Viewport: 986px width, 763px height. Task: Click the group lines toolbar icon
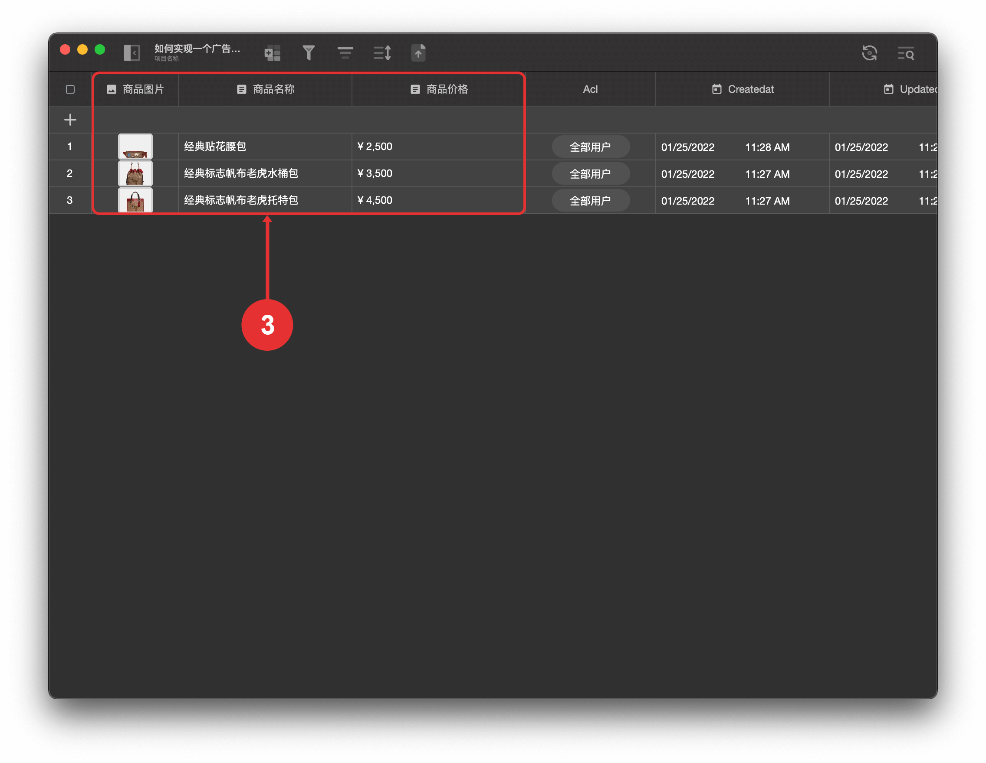345,53
